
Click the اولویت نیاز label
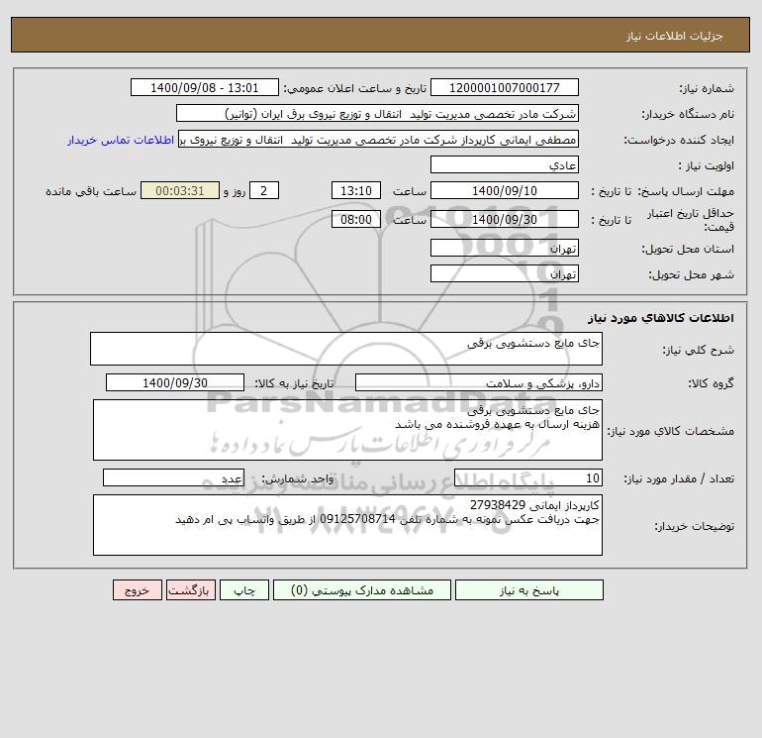click(707, 165)
